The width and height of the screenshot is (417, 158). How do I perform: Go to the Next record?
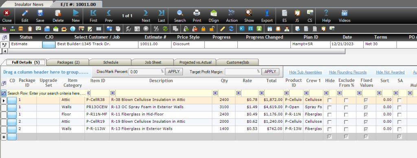tap(146, 13)
